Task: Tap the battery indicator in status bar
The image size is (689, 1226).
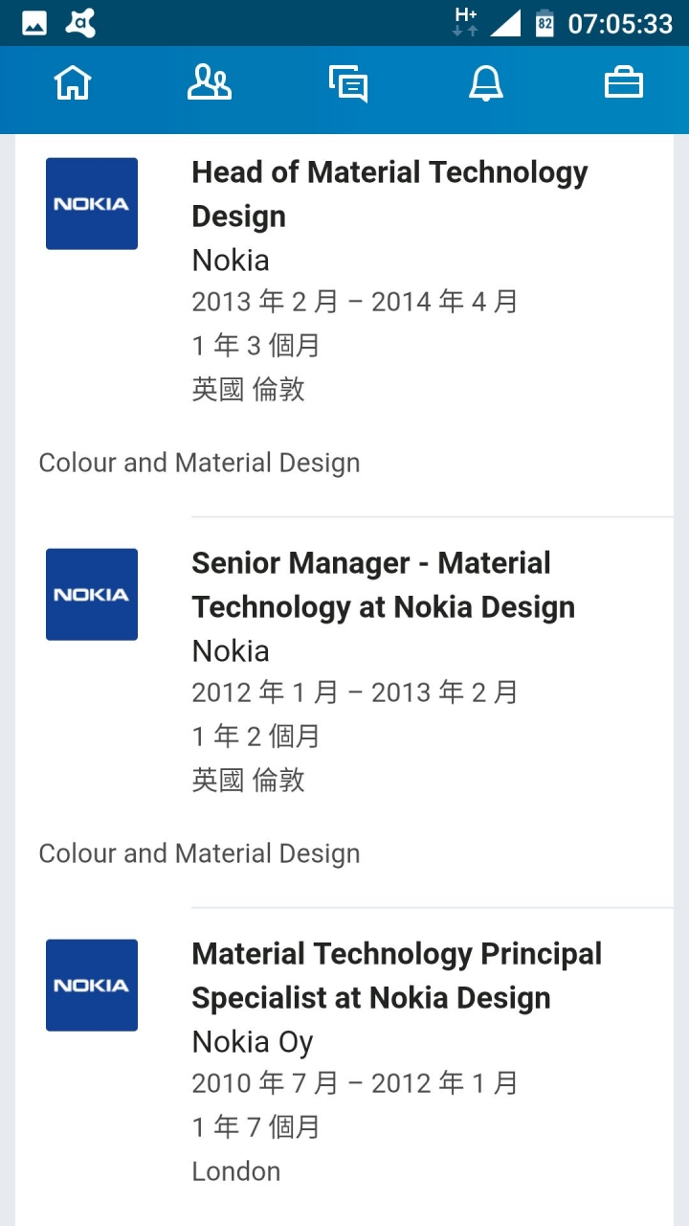Action: click(x=545, y=23)
